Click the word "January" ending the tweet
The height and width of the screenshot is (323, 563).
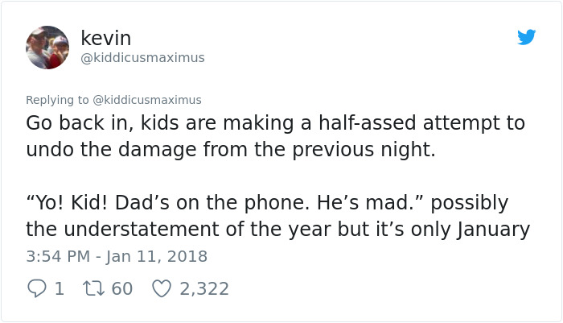click(493, 230)
